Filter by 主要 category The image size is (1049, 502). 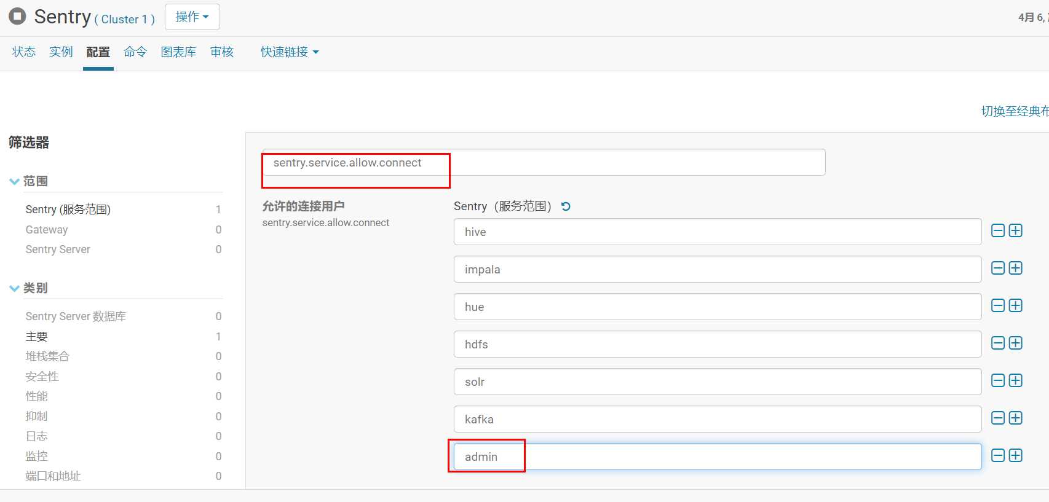click(36, 337)
